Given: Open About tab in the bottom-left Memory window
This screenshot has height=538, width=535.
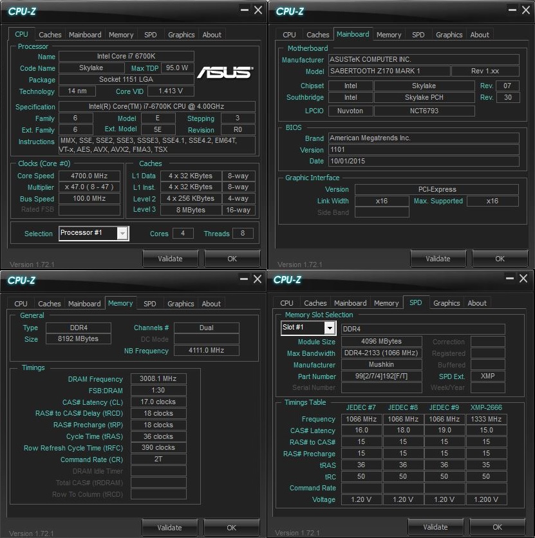Looking at the screenshot, I should 211,304.
